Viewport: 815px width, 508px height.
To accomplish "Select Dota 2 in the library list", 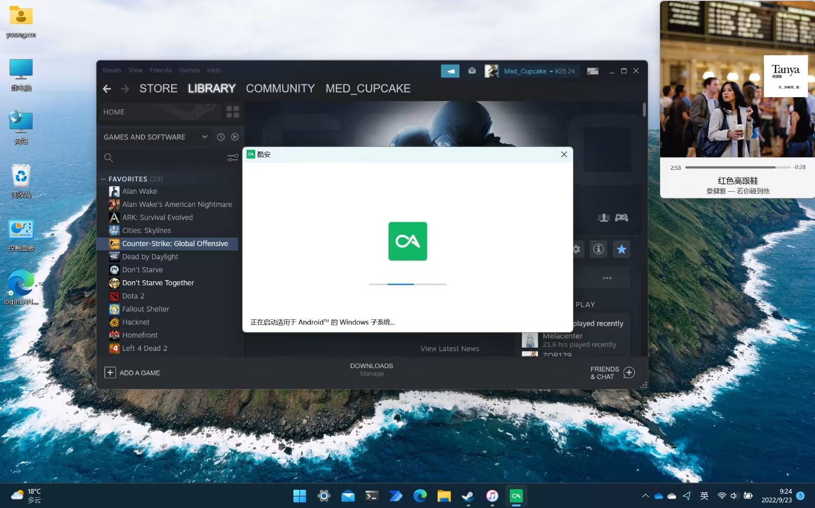I will [133, 296].
